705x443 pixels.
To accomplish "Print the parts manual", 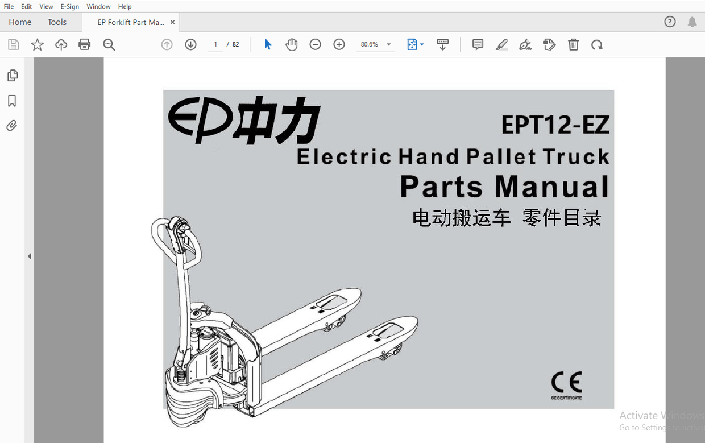I will [84, 44].
